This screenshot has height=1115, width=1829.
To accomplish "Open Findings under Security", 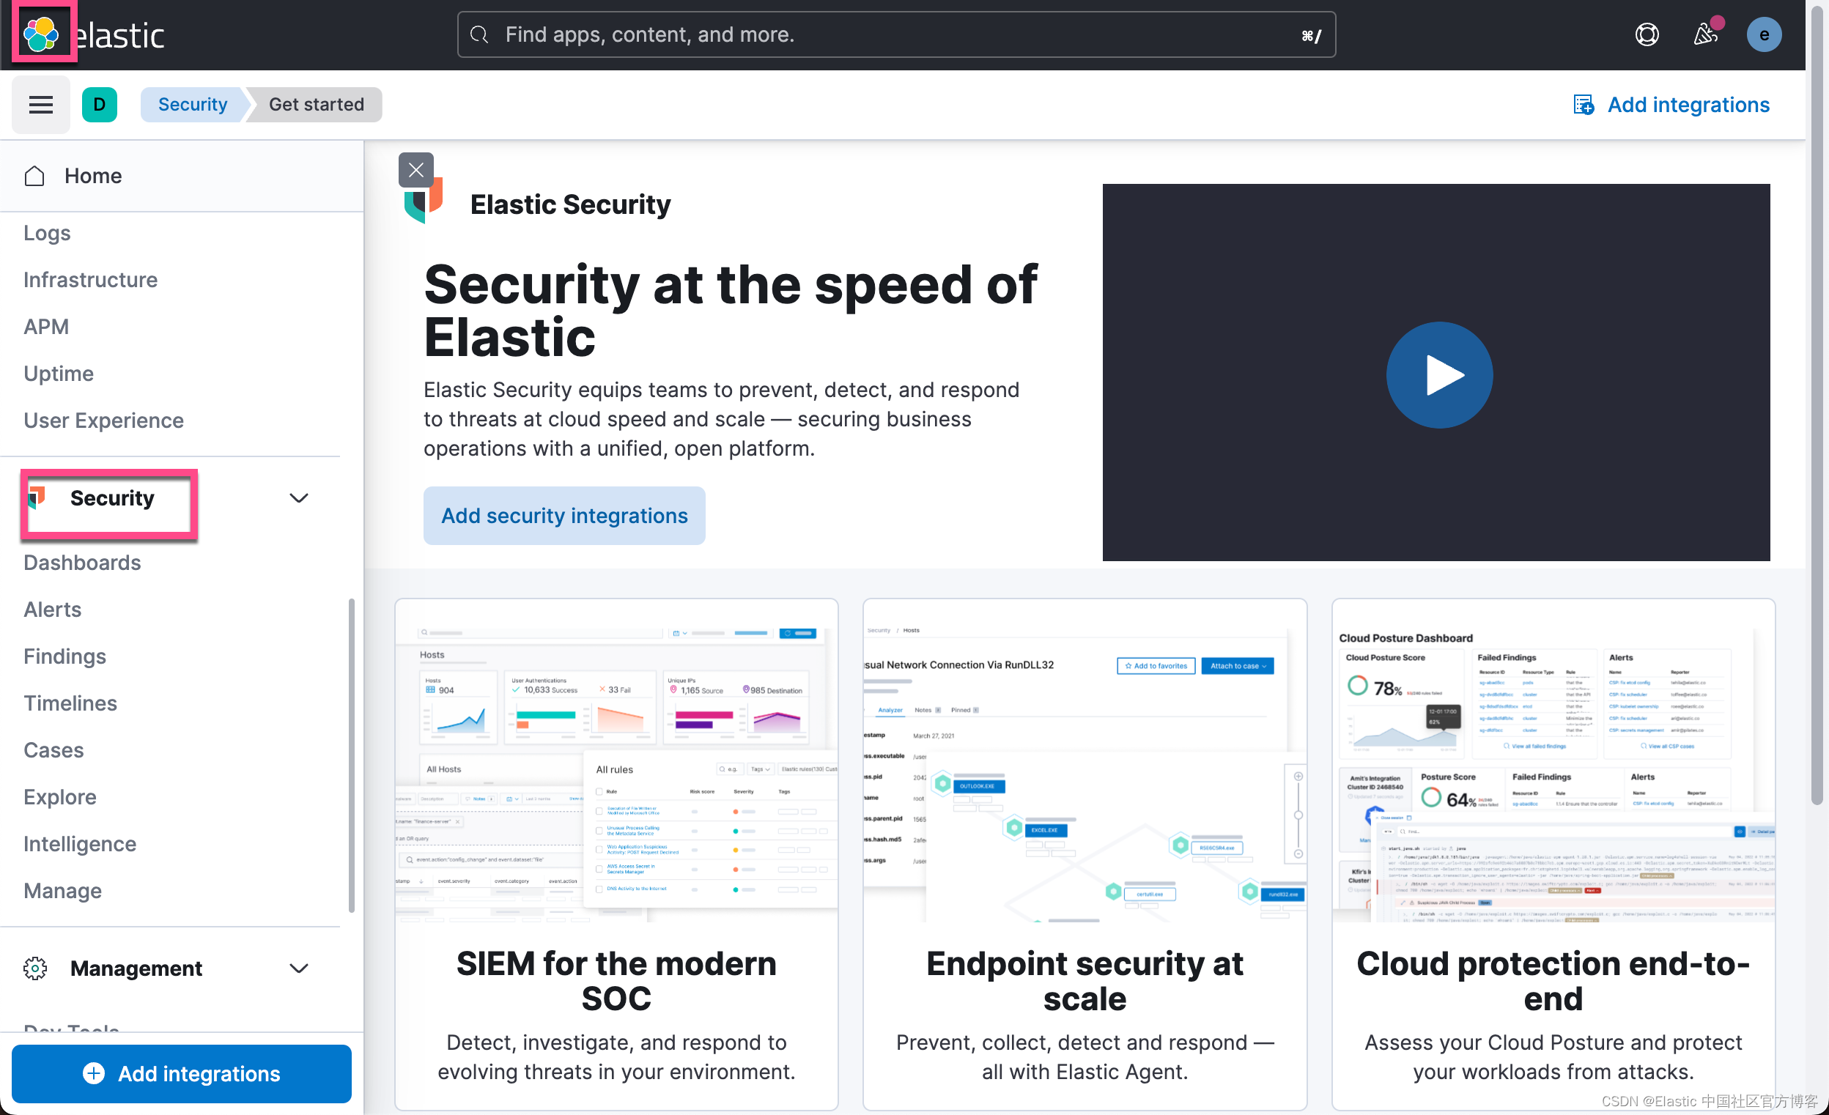I will (64, 656).
